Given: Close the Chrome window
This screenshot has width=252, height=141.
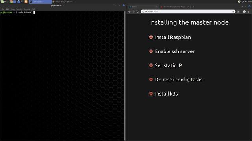Looking at the screenshot, I should [249, 7].
